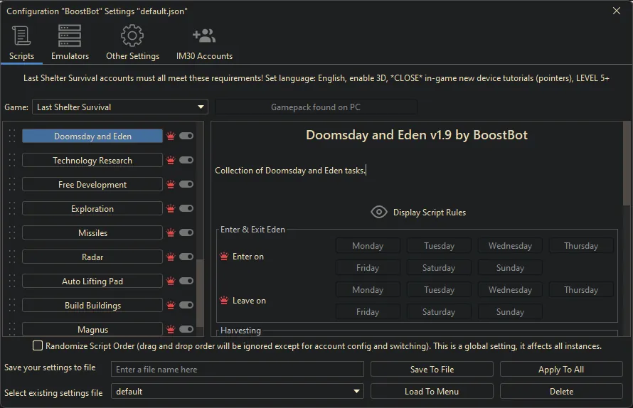Click the drag handle for Missiles script
This screenshot has width=633, height=408.
(x=12, y=233)
